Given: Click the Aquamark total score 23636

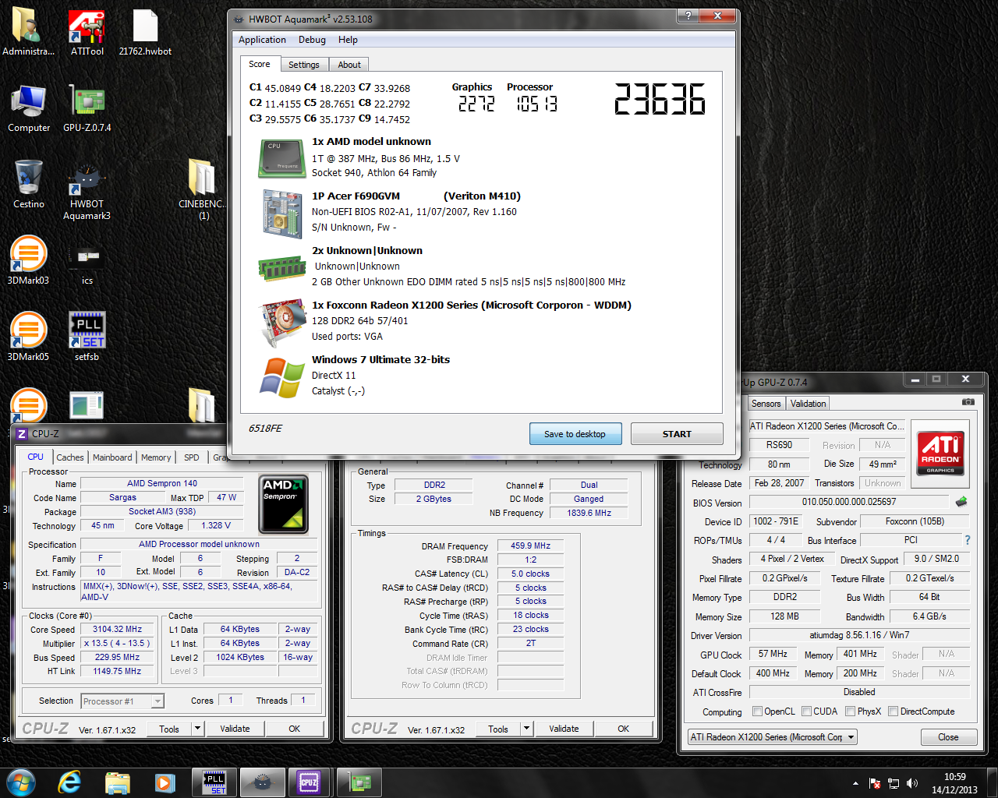Looking at the screenshot, I should [x=660, y=100].
